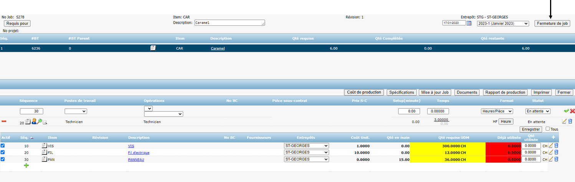Uncheck the Actif checkbox for VIS
Image resolution: width=575 pixels, height=182 pixels.
(3, 146)
